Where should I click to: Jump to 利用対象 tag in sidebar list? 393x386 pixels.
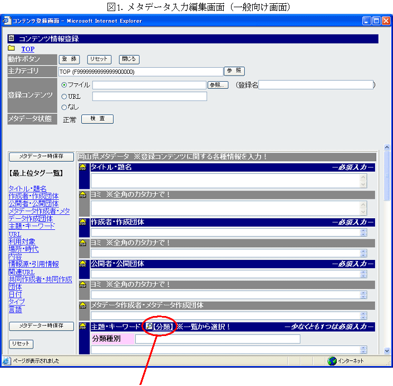click(x=22, y=242)
